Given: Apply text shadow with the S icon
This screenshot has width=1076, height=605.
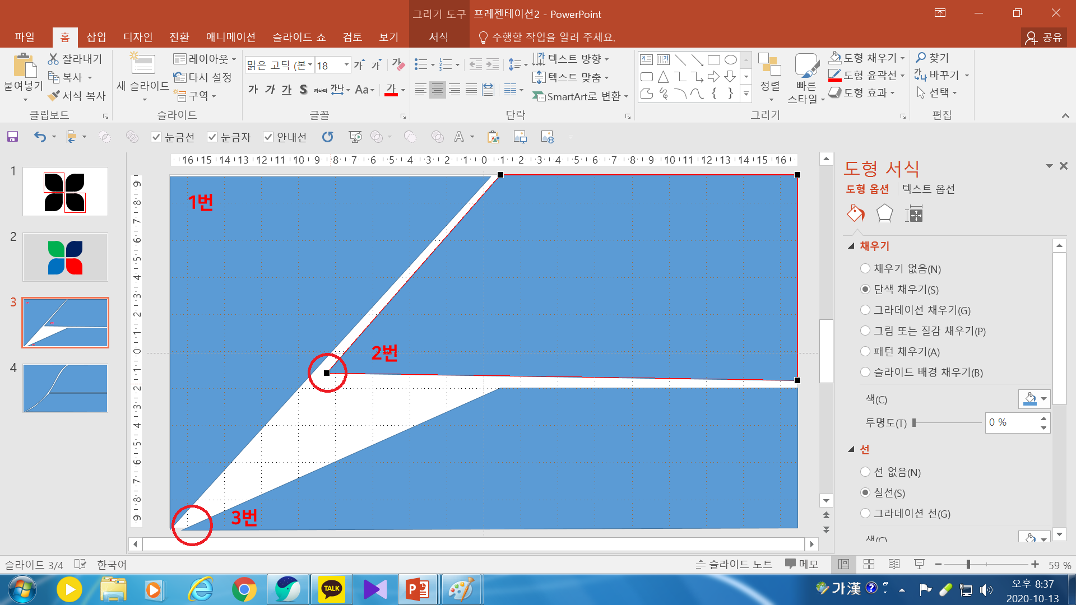Looking at the screenshot, I should pos(303,90).
